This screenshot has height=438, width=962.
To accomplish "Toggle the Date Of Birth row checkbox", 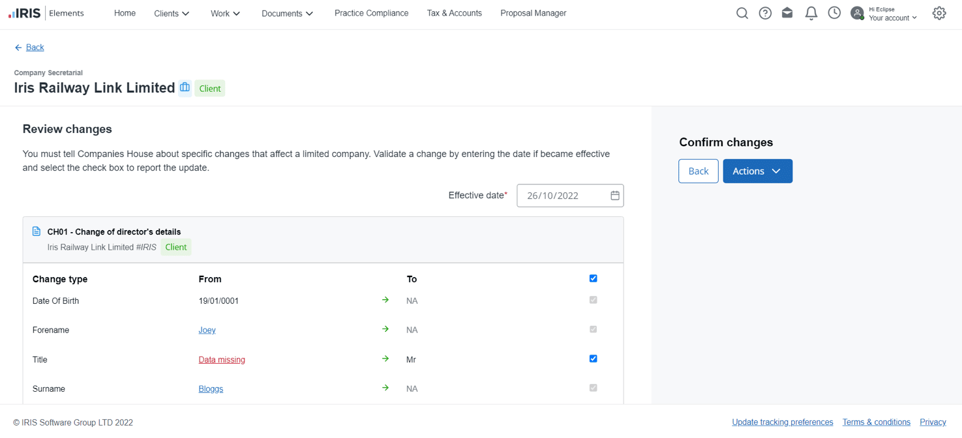I will (x=593, y=300).
